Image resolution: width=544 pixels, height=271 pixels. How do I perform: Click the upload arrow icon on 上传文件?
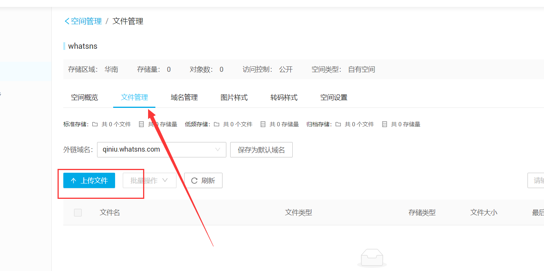tap(74, 180)
